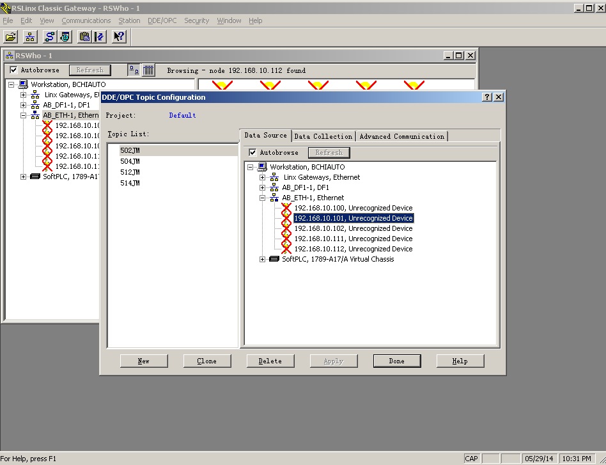Click the X icon beside 192.168.10.112 in the dialog
Screen dimensions: 606x465
pyautogui.click(x=286, y=249)
